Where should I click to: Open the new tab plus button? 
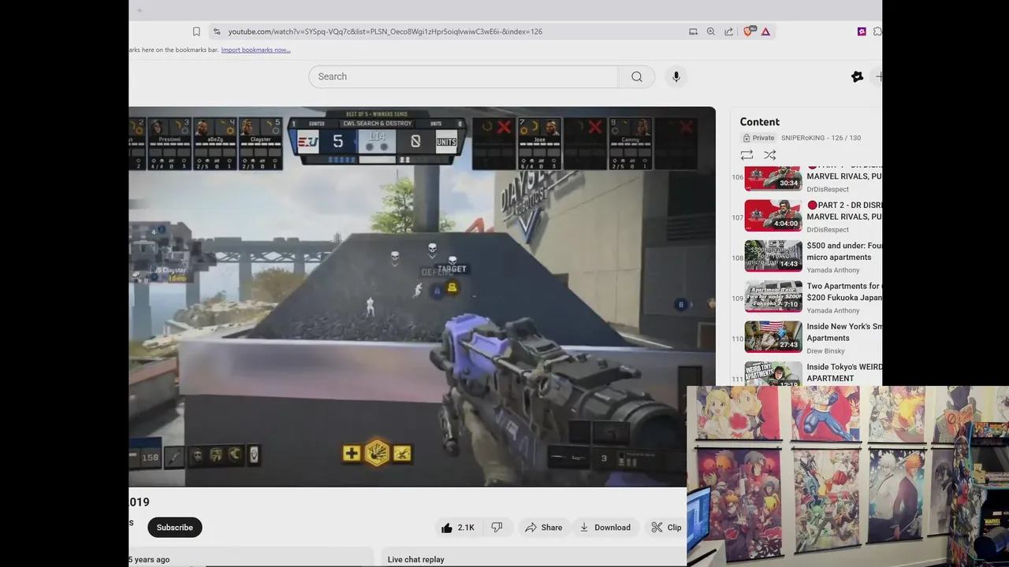click(x=140, y=10)
